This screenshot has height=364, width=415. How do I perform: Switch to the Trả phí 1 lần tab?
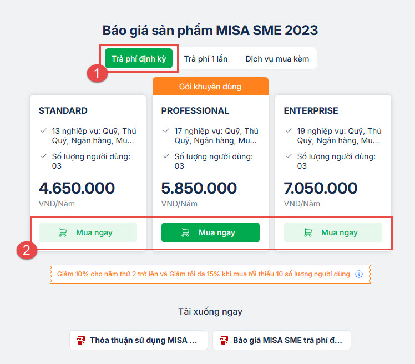[x=206, y=59]
